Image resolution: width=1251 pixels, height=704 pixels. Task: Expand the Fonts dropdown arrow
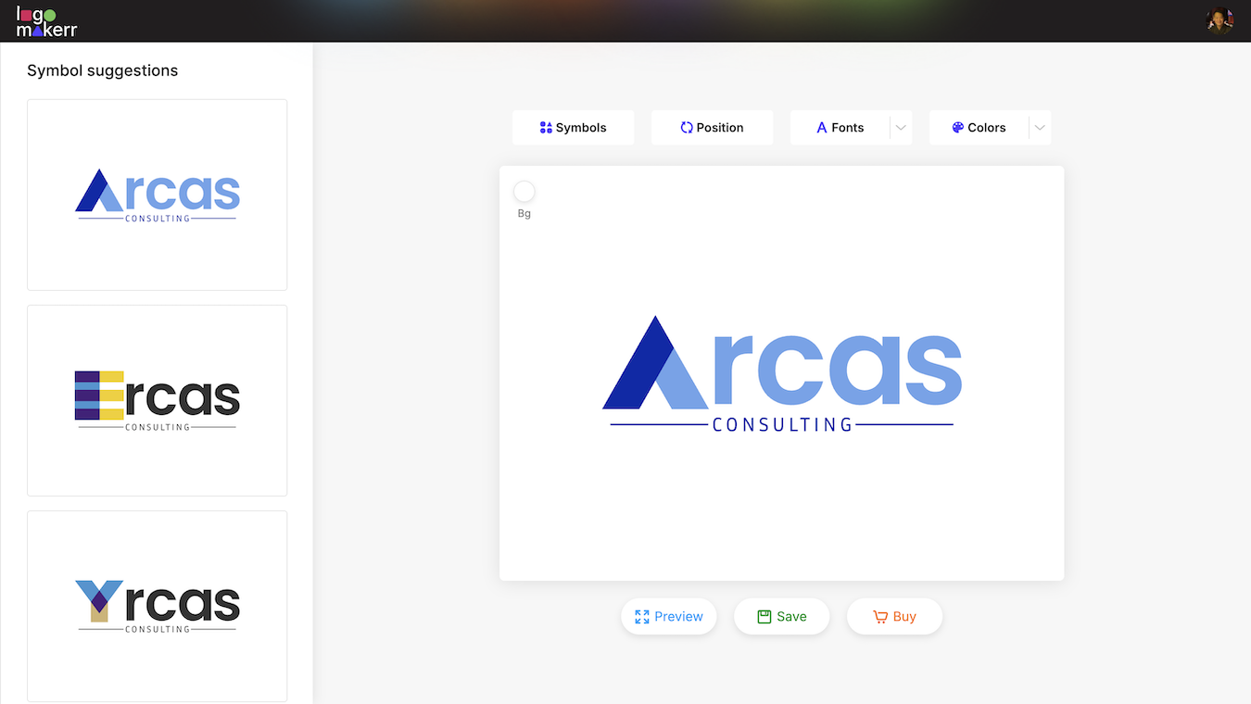pyautogui.click(x=901, y=128)
